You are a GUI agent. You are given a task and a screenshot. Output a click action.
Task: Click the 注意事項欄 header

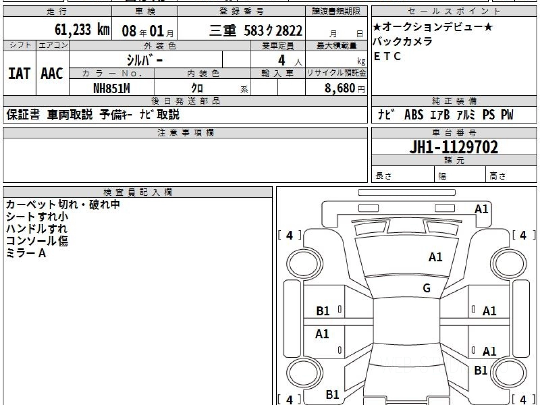click(x=185, y=133)
